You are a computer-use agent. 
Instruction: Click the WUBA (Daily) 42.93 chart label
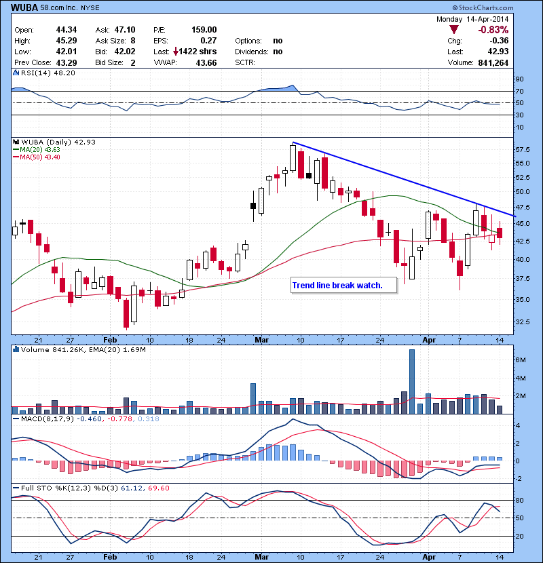pos(58,142)
